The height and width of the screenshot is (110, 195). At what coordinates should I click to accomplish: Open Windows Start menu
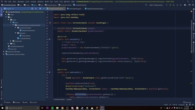tap(2, 108)
